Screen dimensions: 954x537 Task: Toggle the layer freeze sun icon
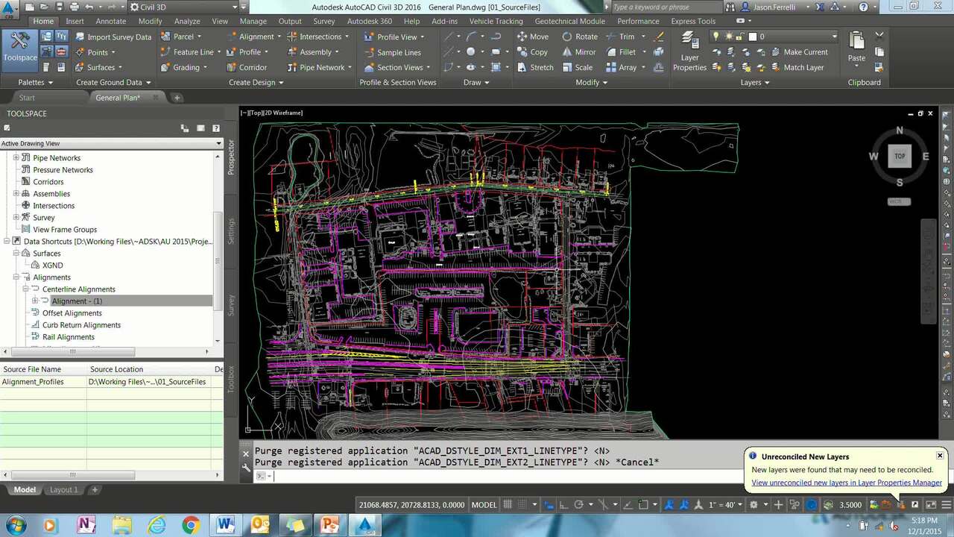coord(727,37)
